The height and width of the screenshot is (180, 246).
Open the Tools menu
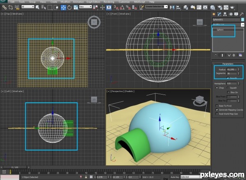[22, 2]
